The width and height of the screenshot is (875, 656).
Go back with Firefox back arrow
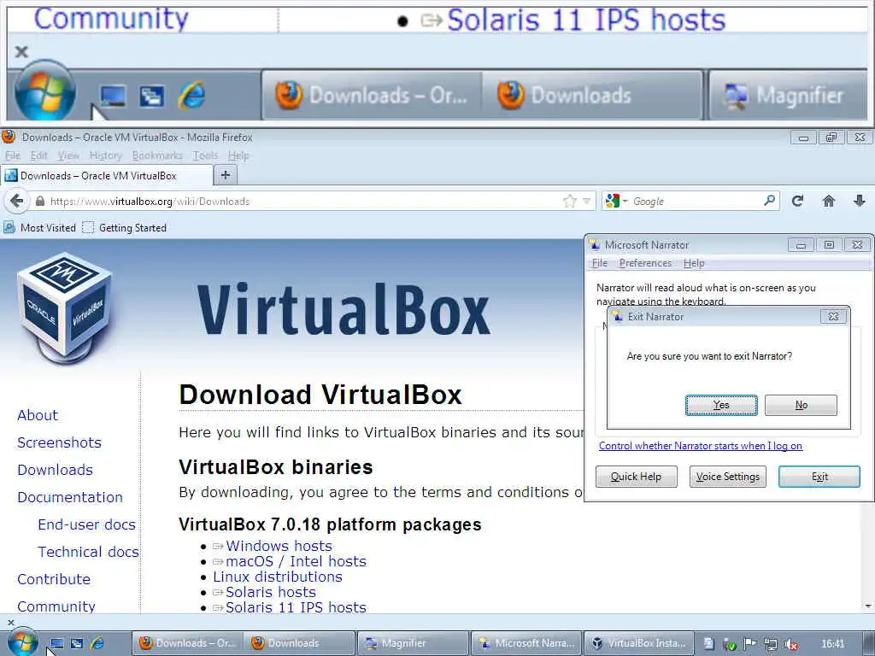(17, 202)
